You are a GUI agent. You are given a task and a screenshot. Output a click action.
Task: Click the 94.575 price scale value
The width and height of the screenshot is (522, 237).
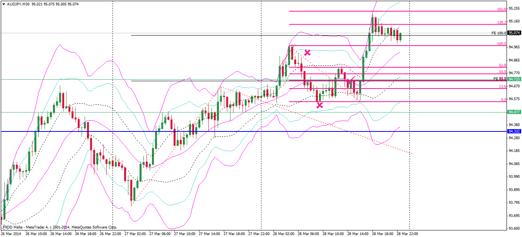pos(514,99)
